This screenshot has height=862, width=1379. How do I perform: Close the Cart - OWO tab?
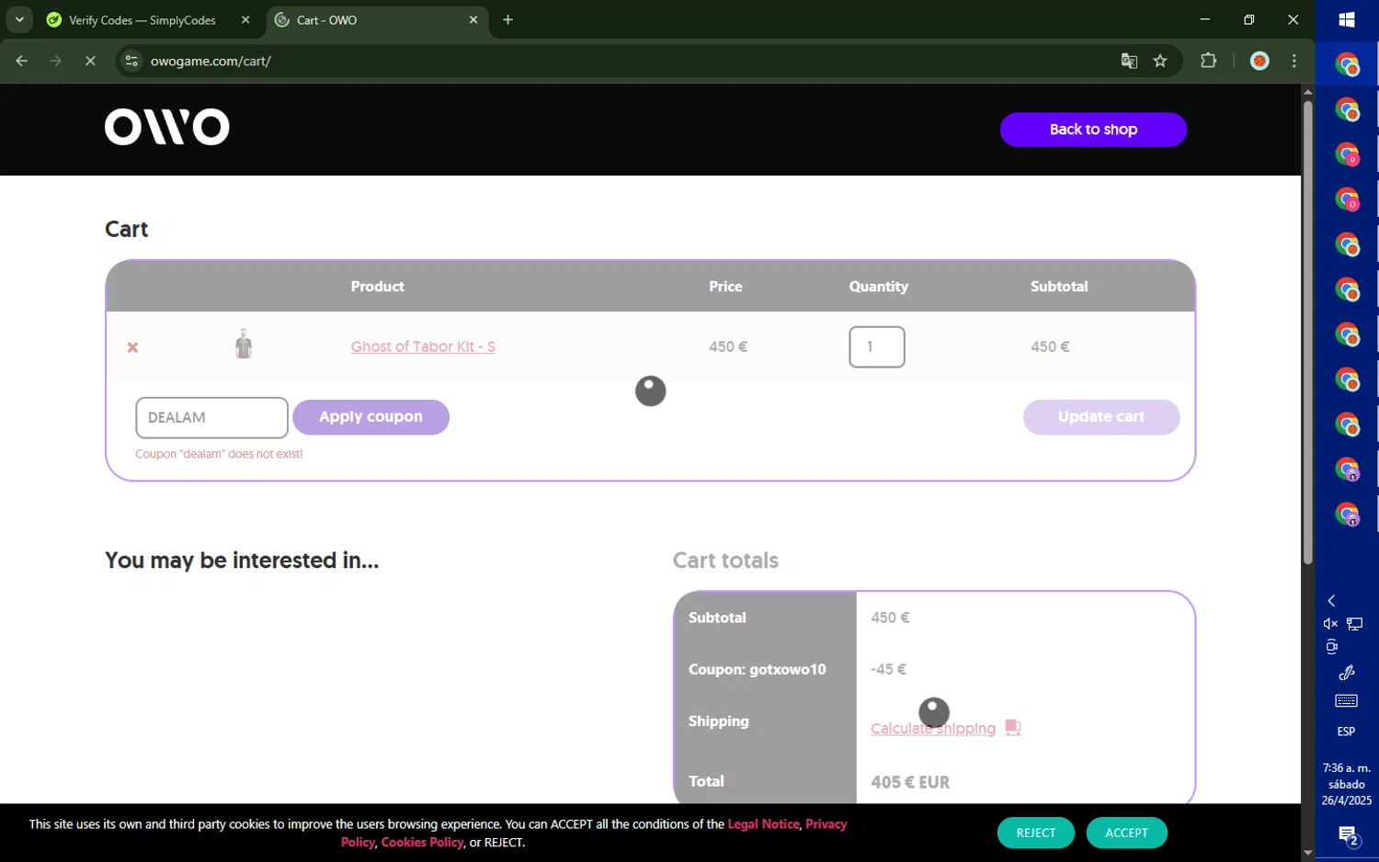473,20
